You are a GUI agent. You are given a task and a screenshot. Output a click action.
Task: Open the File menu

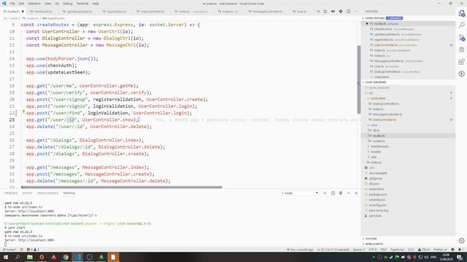click(x=12, y=4)
